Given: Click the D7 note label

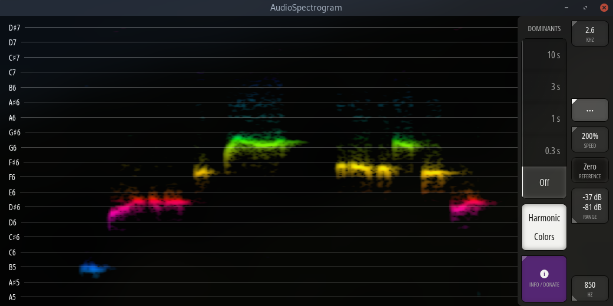Looking at the screenshot, I should (x=12, y=42).
